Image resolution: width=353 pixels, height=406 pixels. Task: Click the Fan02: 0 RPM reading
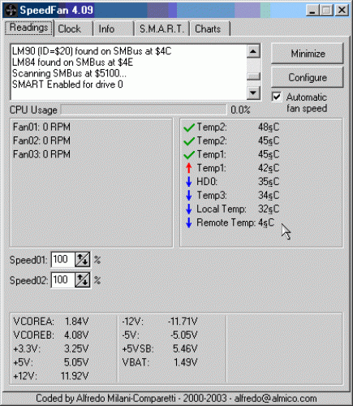41,140
